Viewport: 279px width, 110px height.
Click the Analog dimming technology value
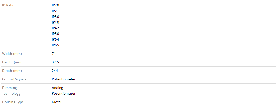[x=57, y=88]
